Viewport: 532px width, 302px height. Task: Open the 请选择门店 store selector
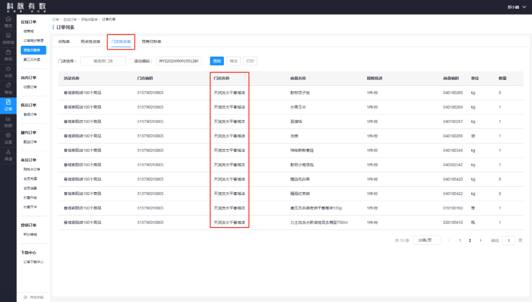(103, 61)
